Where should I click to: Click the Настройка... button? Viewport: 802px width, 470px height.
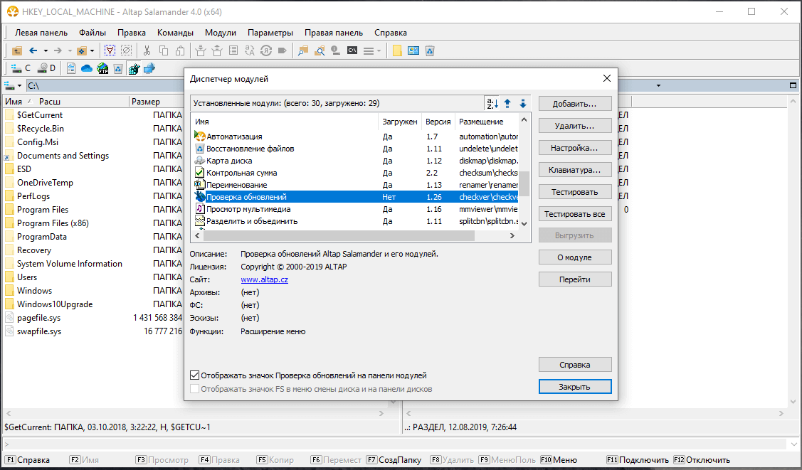(575, 148)
